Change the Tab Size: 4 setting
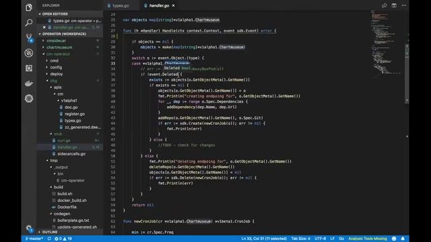This screenshot has height=242, width=431. 300,239
